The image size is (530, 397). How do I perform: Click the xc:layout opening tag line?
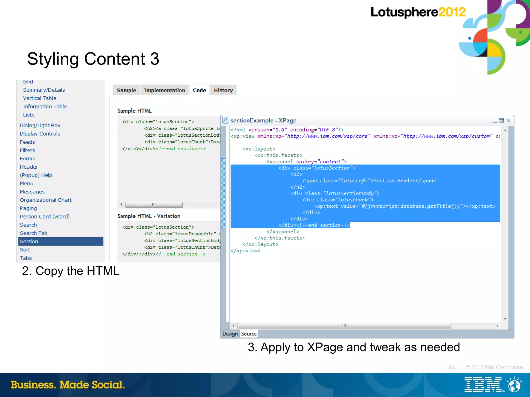pyautogui.click(x=259, y=149)
